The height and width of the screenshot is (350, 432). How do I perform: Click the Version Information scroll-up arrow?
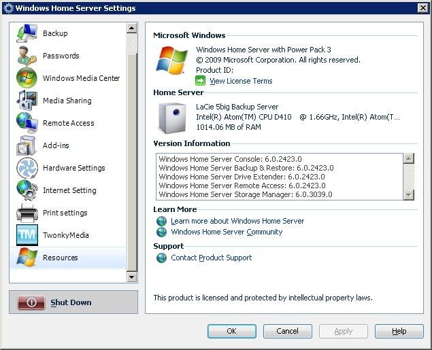(409, 158)
